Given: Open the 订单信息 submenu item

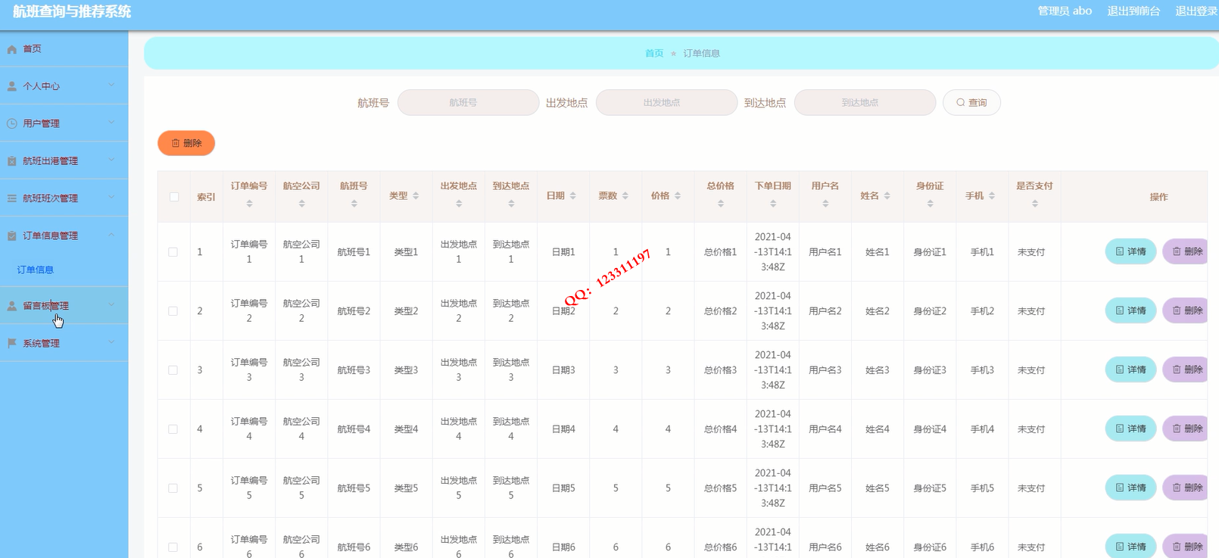Looking at the screenshot, I should pos(36,270).
